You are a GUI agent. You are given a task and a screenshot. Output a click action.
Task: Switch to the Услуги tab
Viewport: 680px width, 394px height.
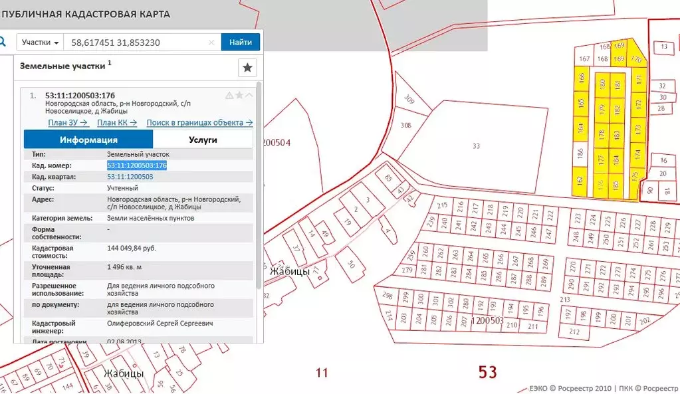203,140
